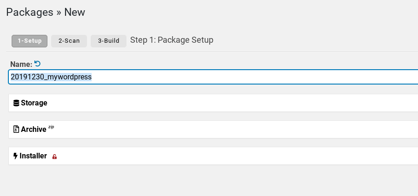The height and width of the screenshot is (196, 418).
Task: Click the "Step 1: Package Setup" title
Action: pos(172,40)
